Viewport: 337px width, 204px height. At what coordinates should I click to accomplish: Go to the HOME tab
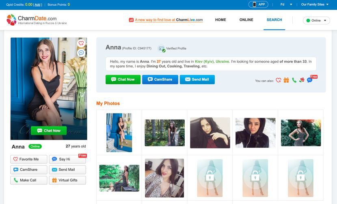220,20
